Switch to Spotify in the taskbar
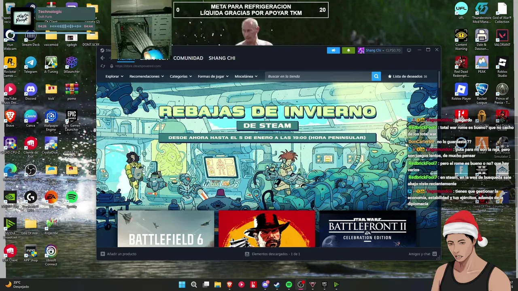Viewport: 518px width, 291px height. click(289, 285)
